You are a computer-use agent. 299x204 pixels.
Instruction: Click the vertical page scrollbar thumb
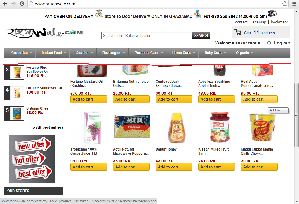[296, 115]
